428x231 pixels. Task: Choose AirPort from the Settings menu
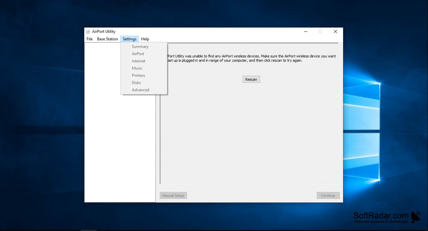[144, 54]
